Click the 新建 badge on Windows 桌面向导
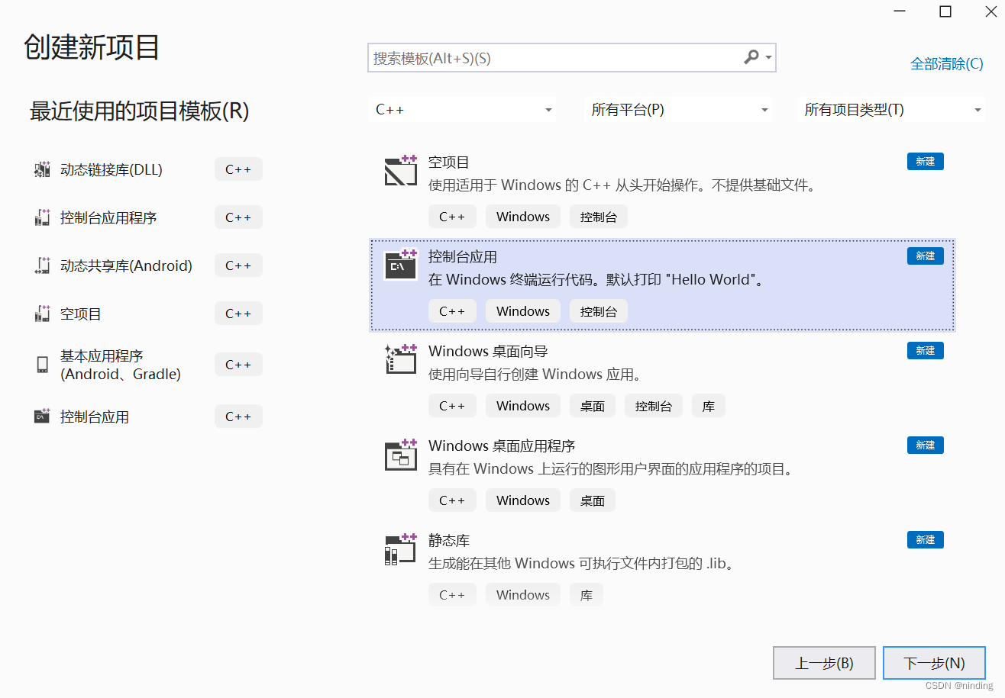The width and height of the screenshot is (1005, 698). (926, 350)
